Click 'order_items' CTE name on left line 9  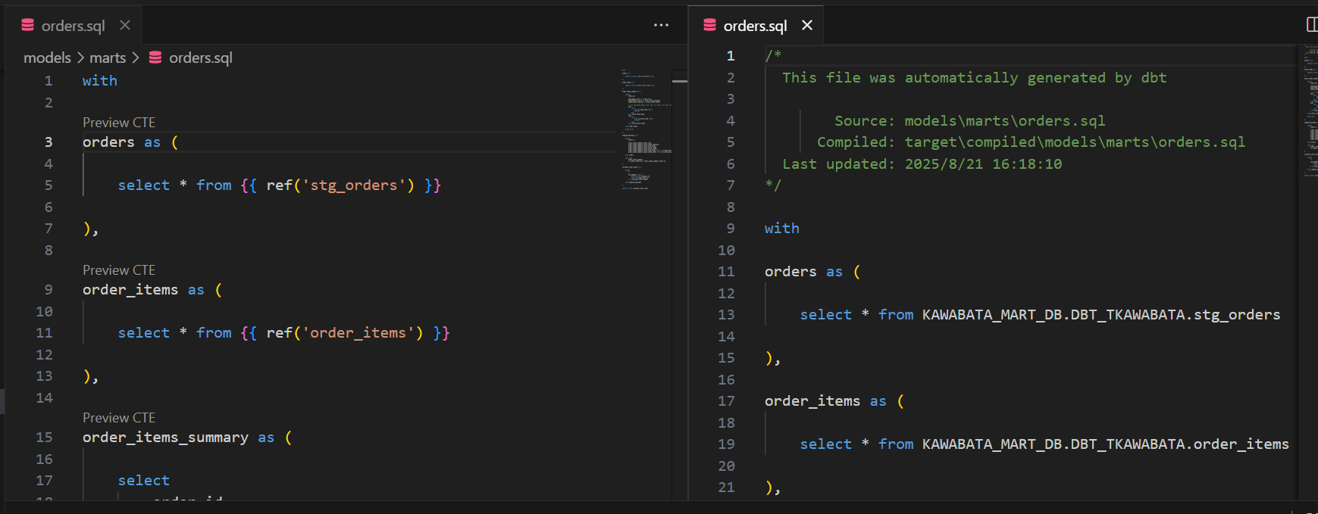(130, 290)
